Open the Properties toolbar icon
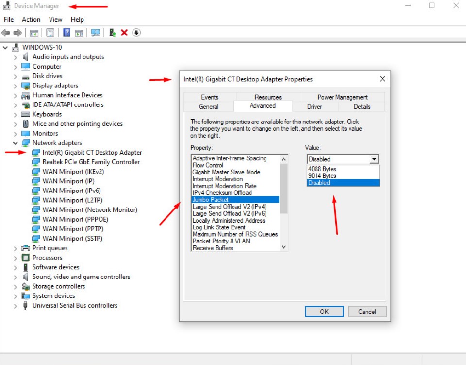 click(x=50, y=33)
